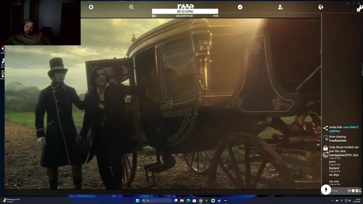
Task: Open the globe icon in Rave toolbar
Action: [x=321, y=7]
